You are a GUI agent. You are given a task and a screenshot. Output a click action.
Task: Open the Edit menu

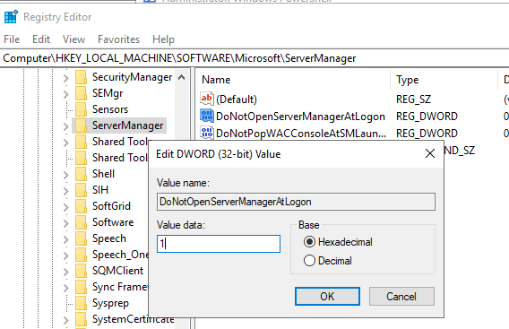pyautogui.click(x=41, y=39)
